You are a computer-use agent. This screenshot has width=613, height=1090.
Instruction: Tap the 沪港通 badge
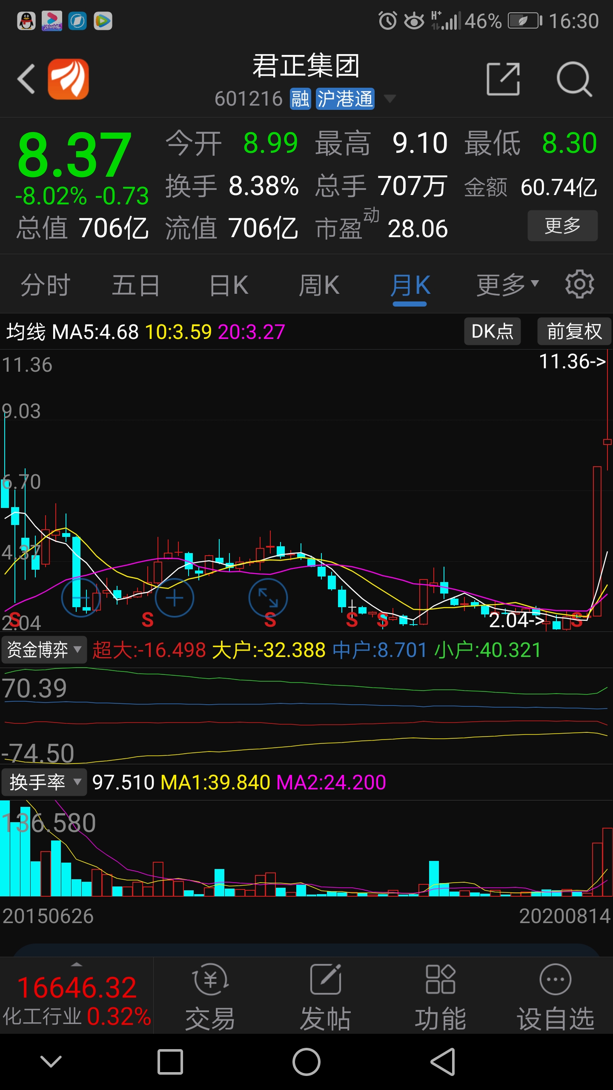click(345, 99)
